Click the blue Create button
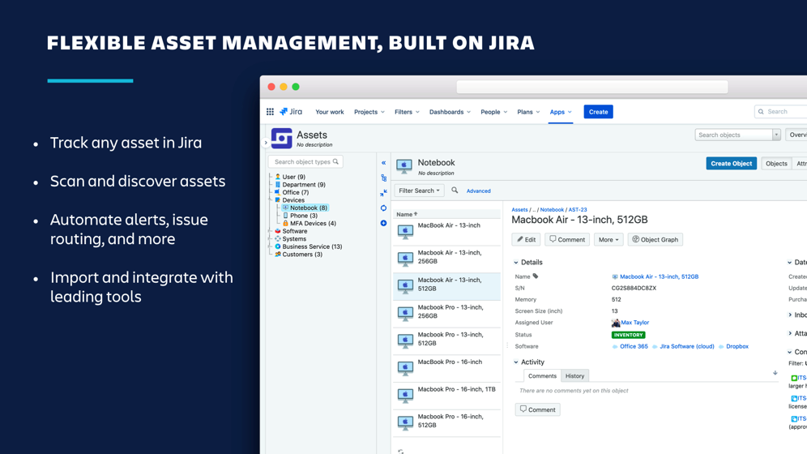 point(598,112)
